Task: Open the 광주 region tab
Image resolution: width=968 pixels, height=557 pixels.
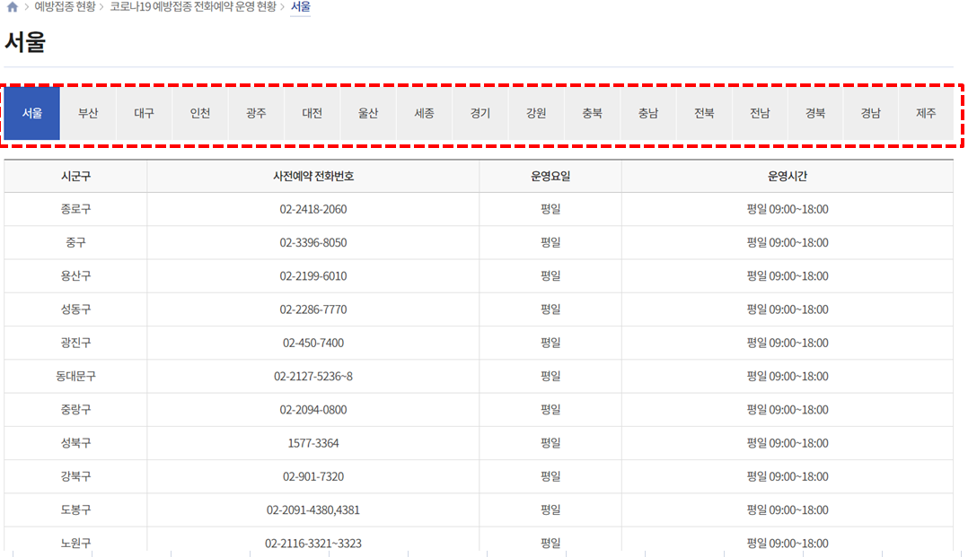Action: (x=256, y=114)
